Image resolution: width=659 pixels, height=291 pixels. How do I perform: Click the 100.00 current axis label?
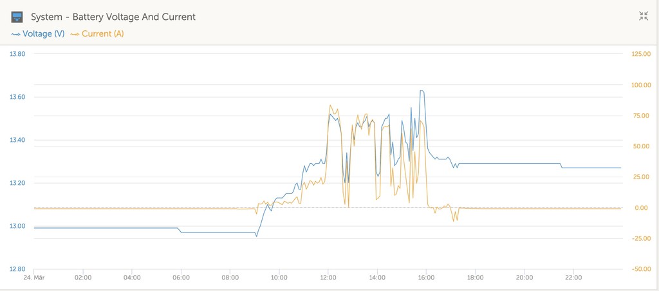[640, 85]
